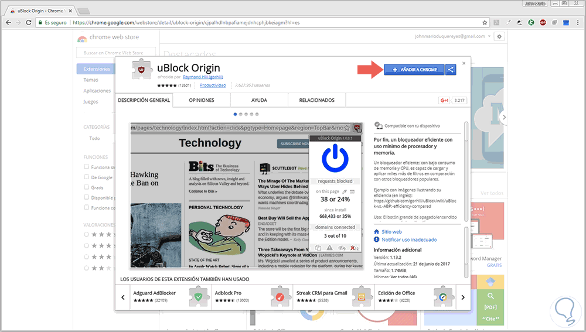Image resolution: width=586 pixels, height=332 pixels.
Task: Advance the featured carousel with right chevron
Action: pos(504,117)
